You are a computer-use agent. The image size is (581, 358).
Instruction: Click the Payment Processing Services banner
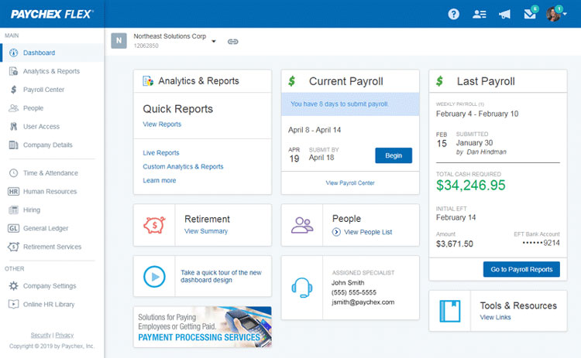(202, 326)
